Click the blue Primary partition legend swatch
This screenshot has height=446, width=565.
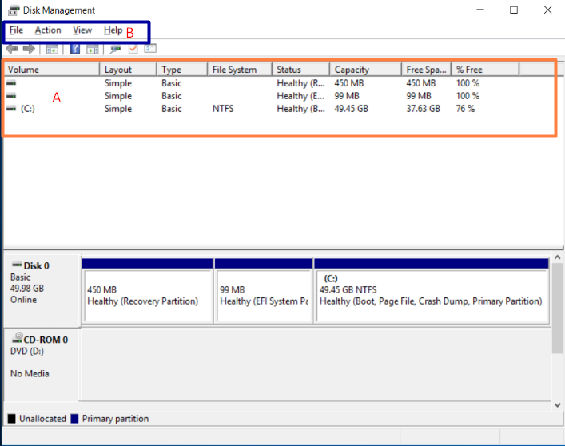coord(74,419)
